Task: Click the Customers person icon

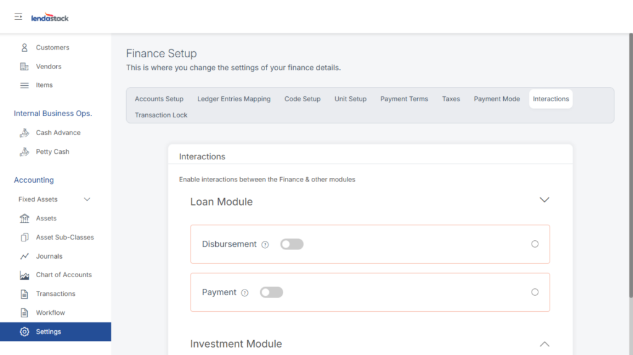Action: click(x=25, y=48)
